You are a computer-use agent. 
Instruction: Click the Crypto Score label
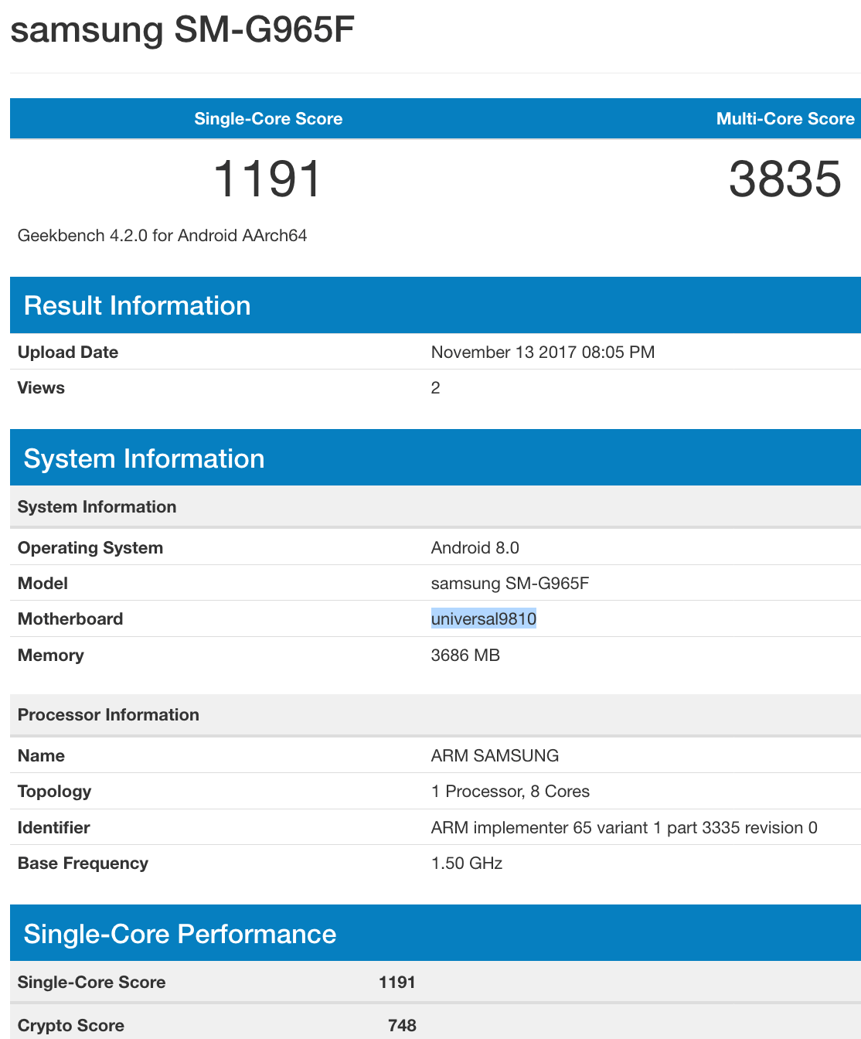point(71,1026)
